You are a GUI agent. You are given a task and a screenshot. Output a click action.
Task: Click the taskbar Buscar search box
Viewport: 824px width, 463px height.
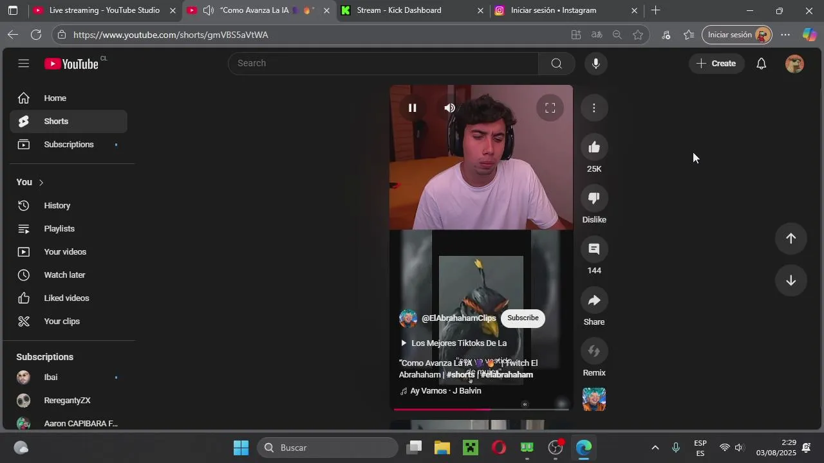pos(328,448)
